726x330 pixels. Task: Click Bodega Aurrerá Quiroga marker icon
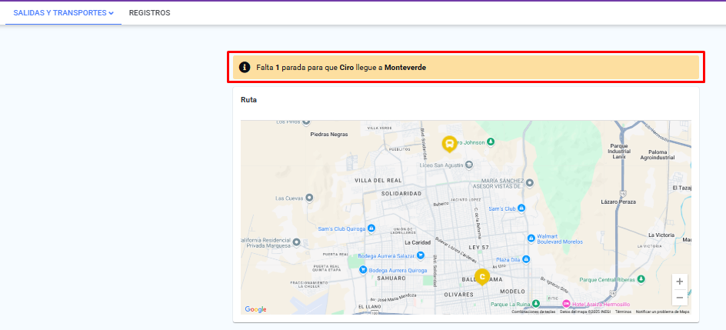(364, 269)
